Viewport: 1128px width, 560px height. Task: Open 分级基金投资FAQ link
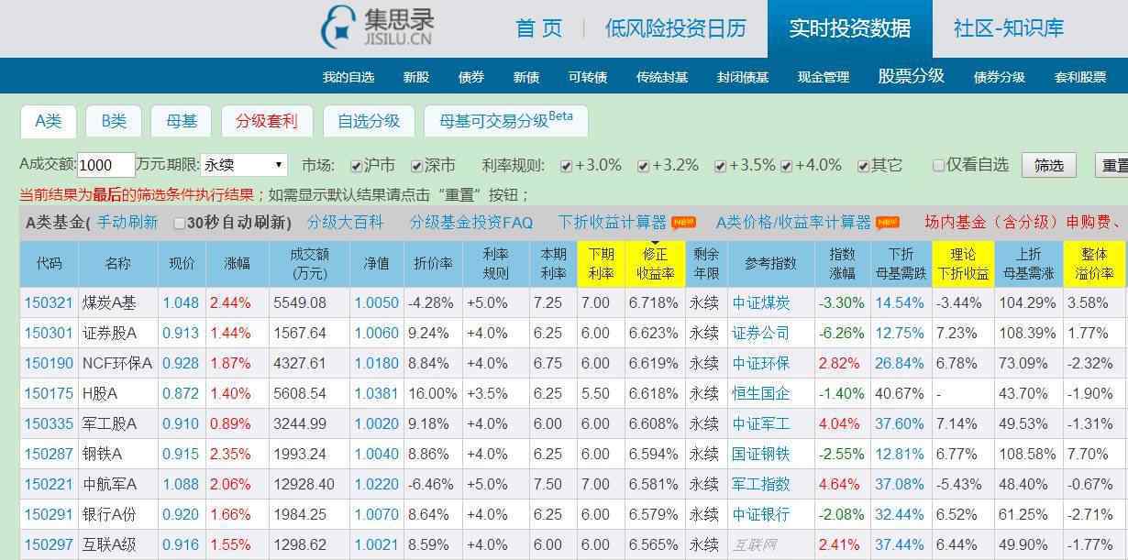470,223
